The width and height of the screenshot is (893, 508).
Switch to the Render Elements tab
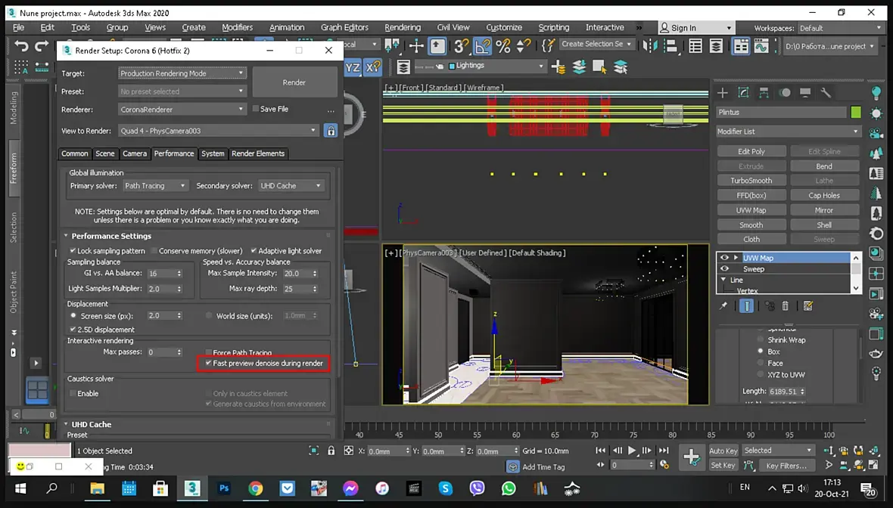(258, 153)
